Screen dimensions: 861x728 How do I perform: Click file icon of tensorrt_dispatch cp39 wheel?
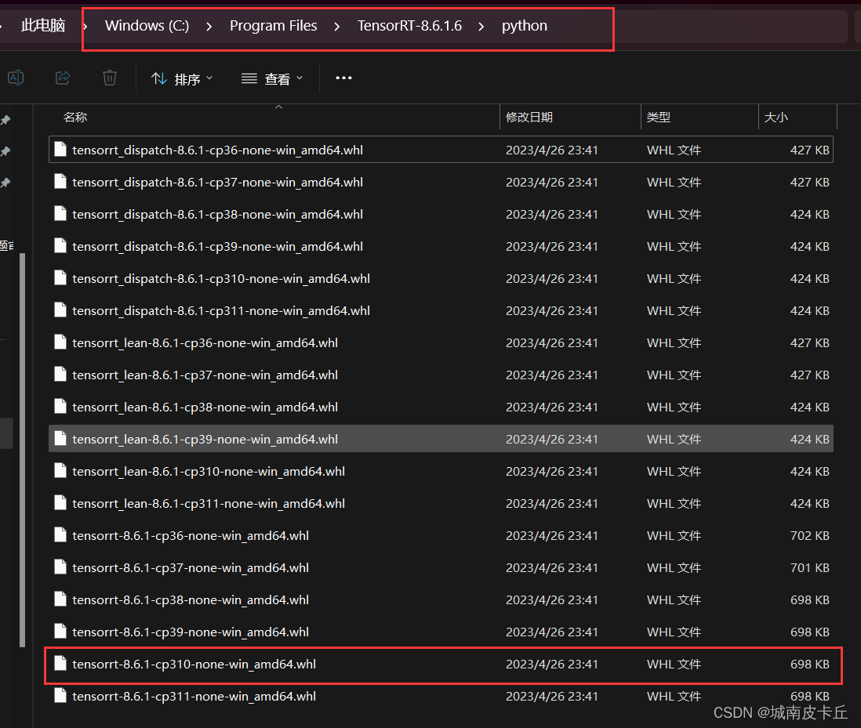click(x=60, y=246)
